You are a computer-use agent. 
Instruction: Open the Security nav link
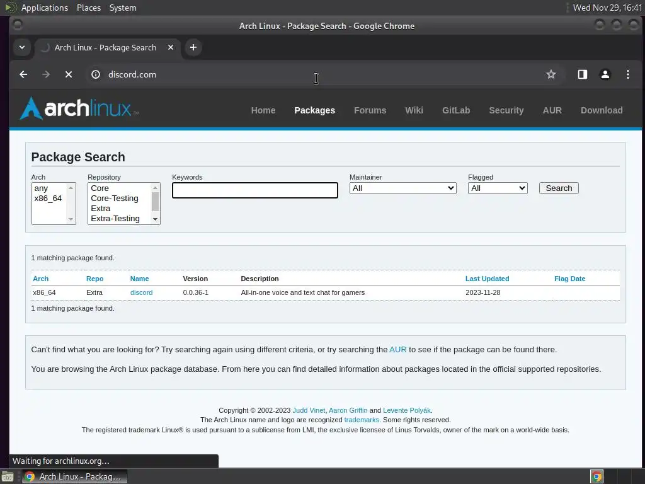(x=506, y=110)
